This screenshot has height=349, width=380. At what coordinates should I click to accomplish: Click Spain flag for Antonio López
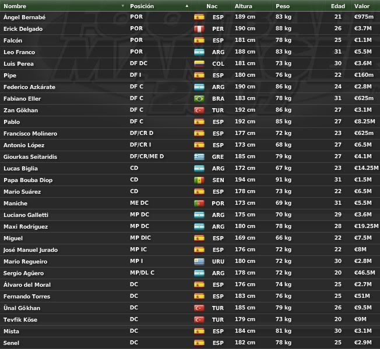coord(199,145)
